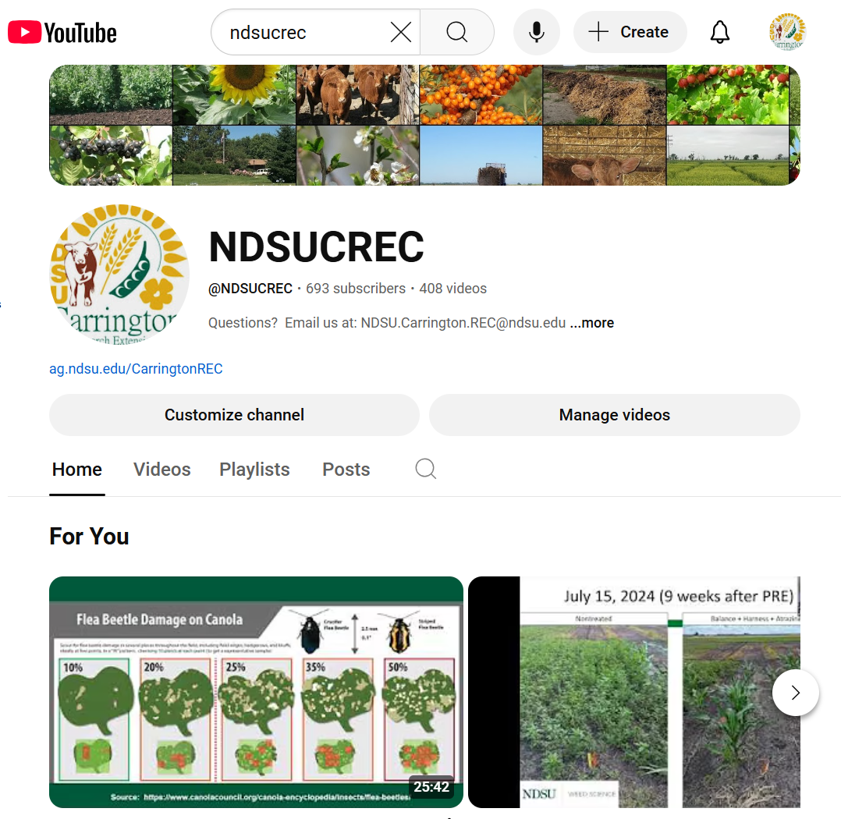Clear the search box text
The width and height of the screenshot is (841, 819).
click(x=401, y=32)
